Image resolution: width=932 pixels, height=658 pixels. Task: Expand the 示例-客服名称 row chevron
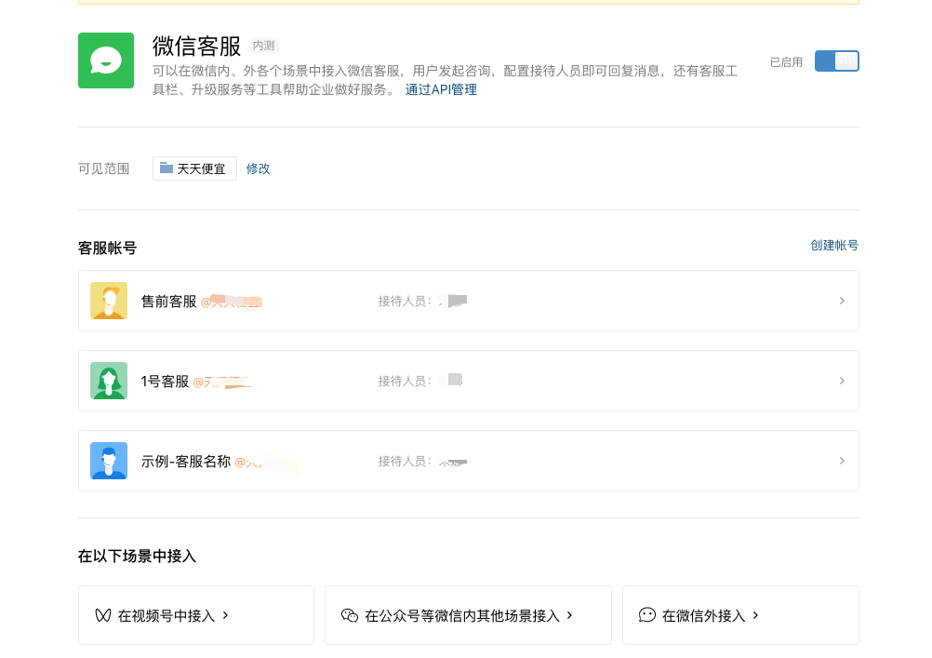tap(842, 461)
